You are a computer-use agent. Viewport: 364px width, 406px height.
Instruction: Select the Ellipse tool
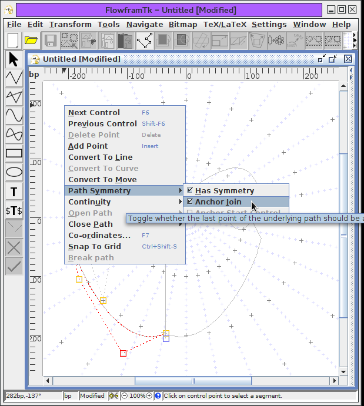tap(14, 172)
